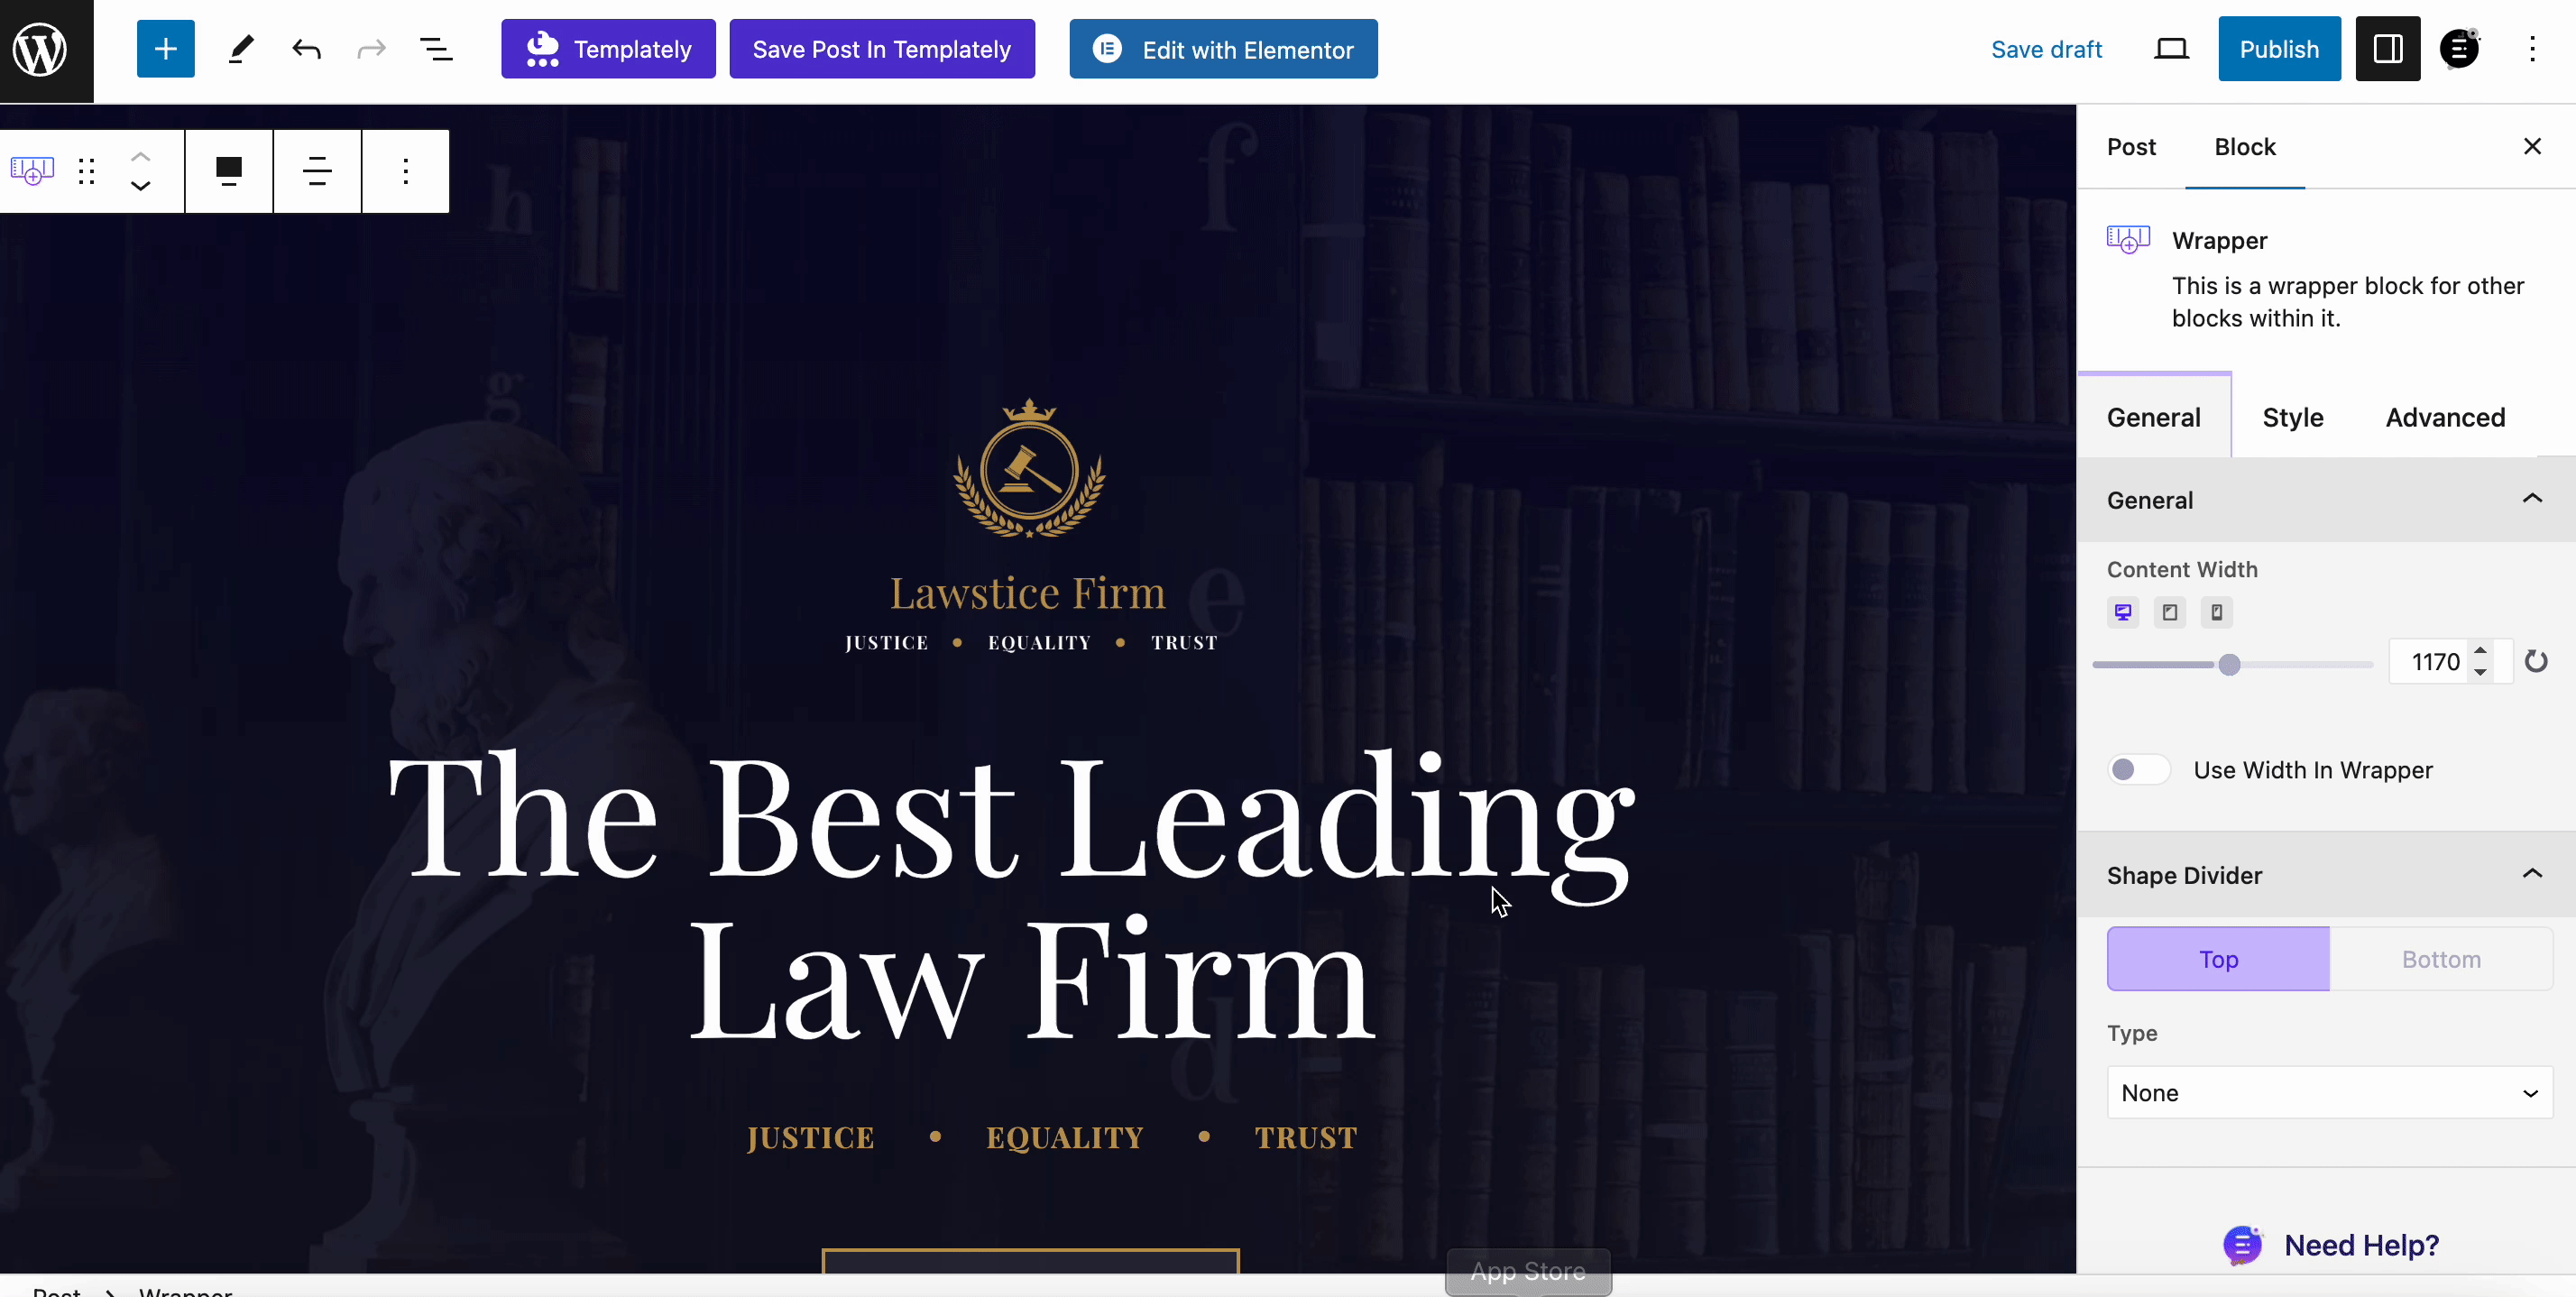The width and height of the screenshot is (2576, 1297).
Task: Select the edit/pencil tool icon
Action: click(x=240, y=50)
